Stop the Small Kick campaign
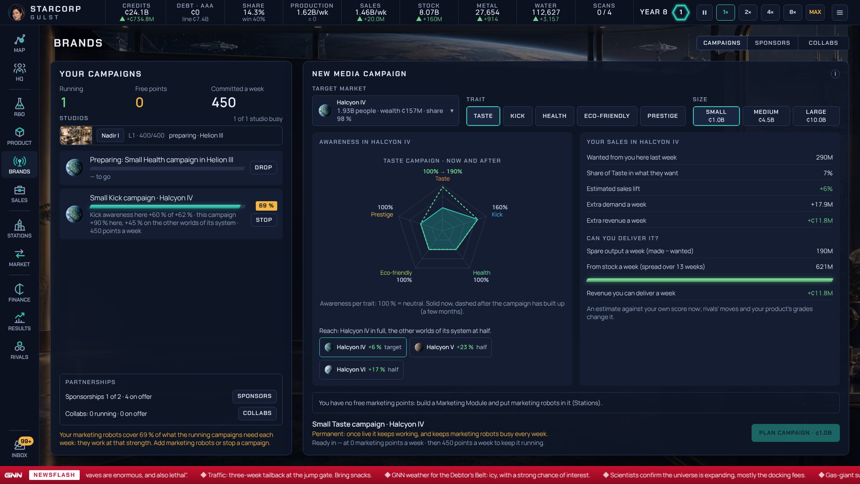 (264, 220)
